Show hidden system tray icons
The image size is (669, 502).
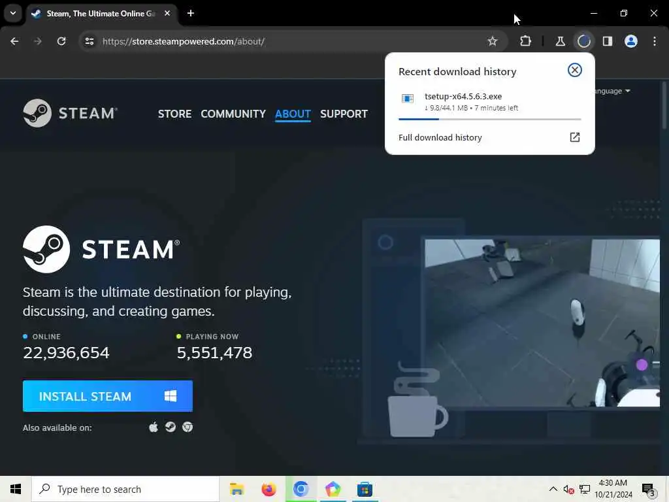[553, 489]
